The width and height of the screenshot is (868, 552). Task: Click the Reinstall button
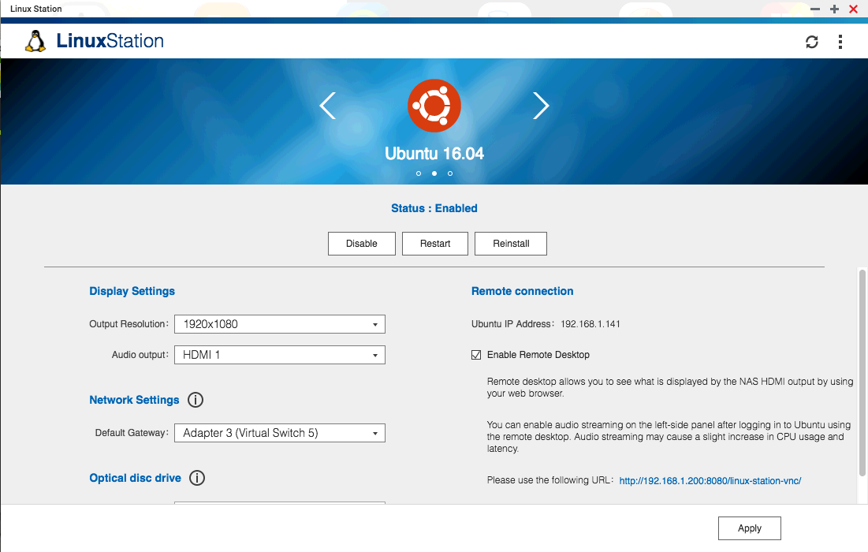tap(511, 244)
